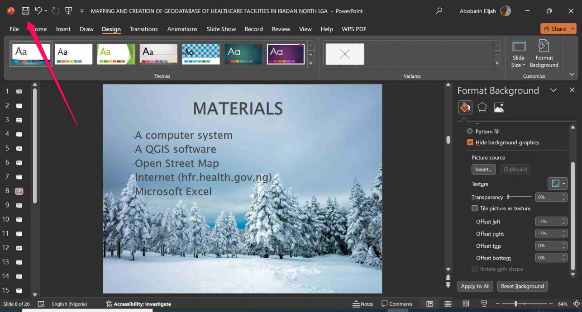Expand the Slide Size dropdown
Image resolution: width=582 pixels, height=312 pixels.
(x=519, y=54)
